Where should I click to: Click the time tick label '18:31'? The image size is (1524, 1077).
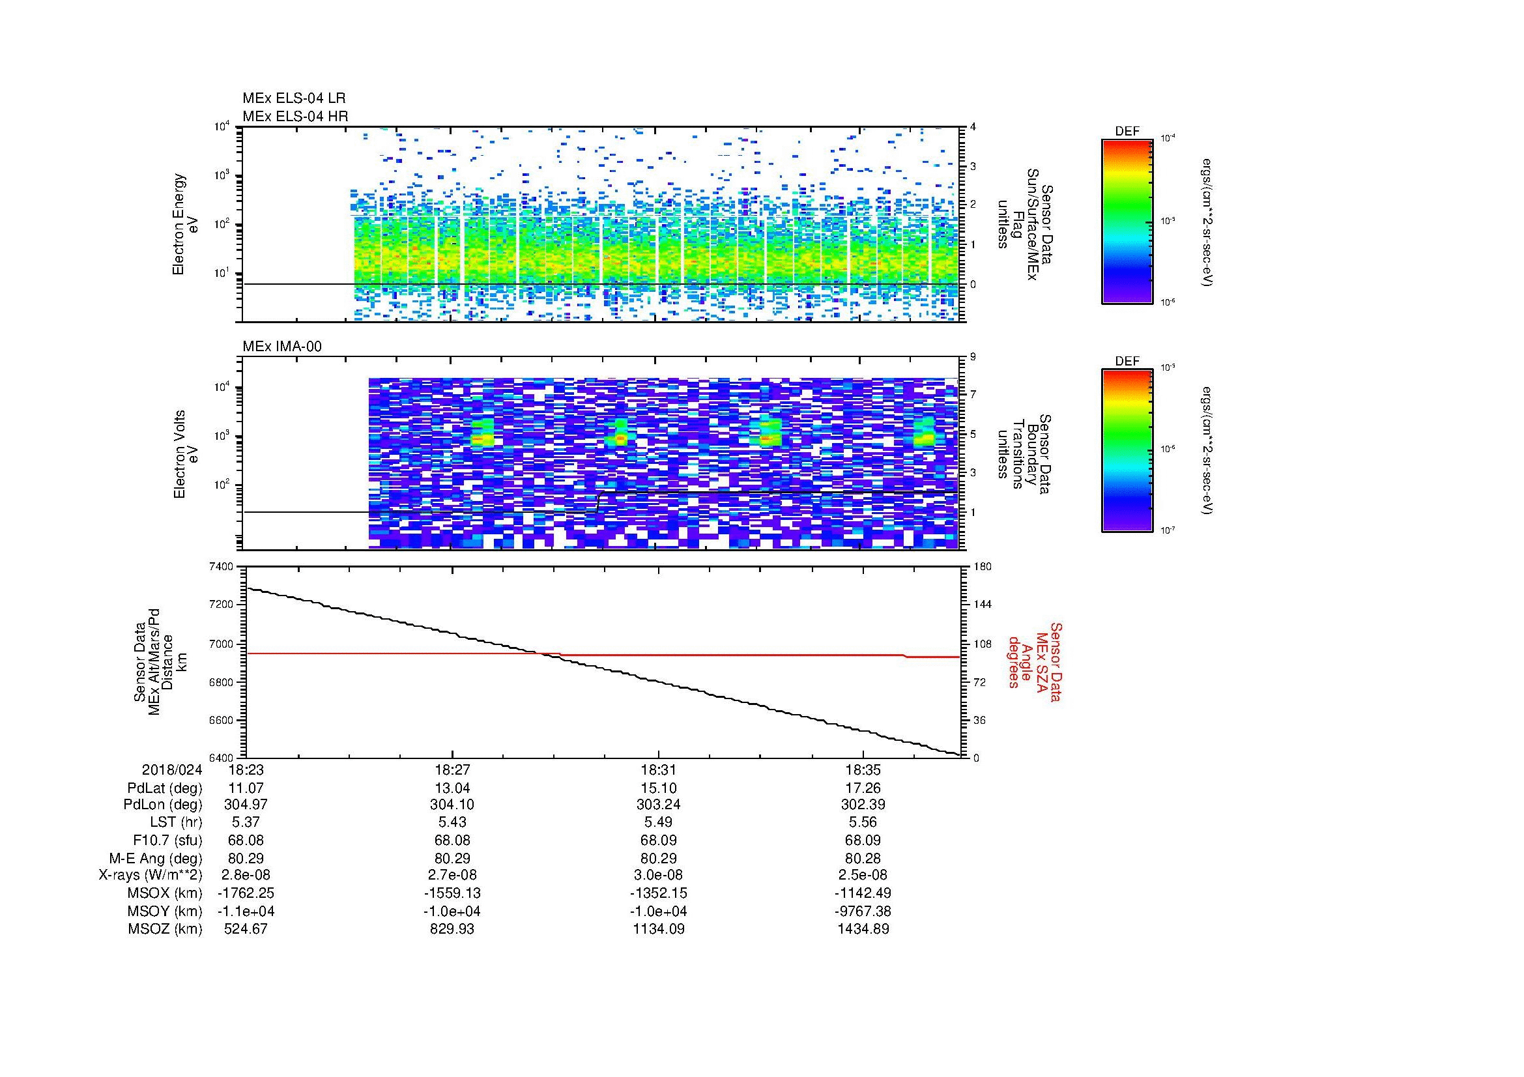click(658, 769)
